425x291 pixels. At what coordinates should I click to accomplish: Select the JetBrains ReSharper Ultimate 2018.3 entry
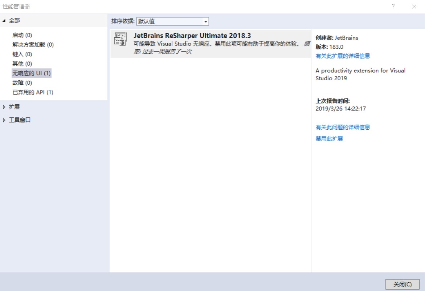(211, 43)
